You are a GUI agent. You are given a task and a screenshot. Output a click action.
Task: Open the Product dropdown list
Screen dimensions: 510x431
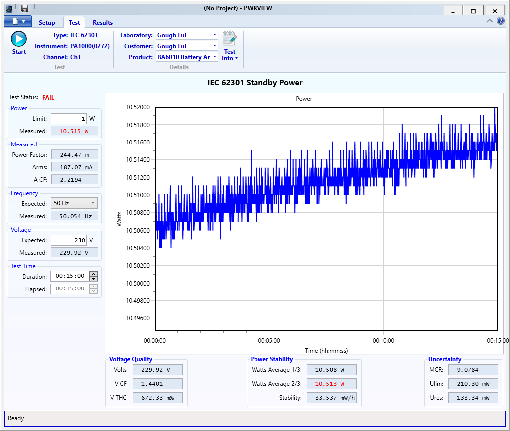coord(215,57)
